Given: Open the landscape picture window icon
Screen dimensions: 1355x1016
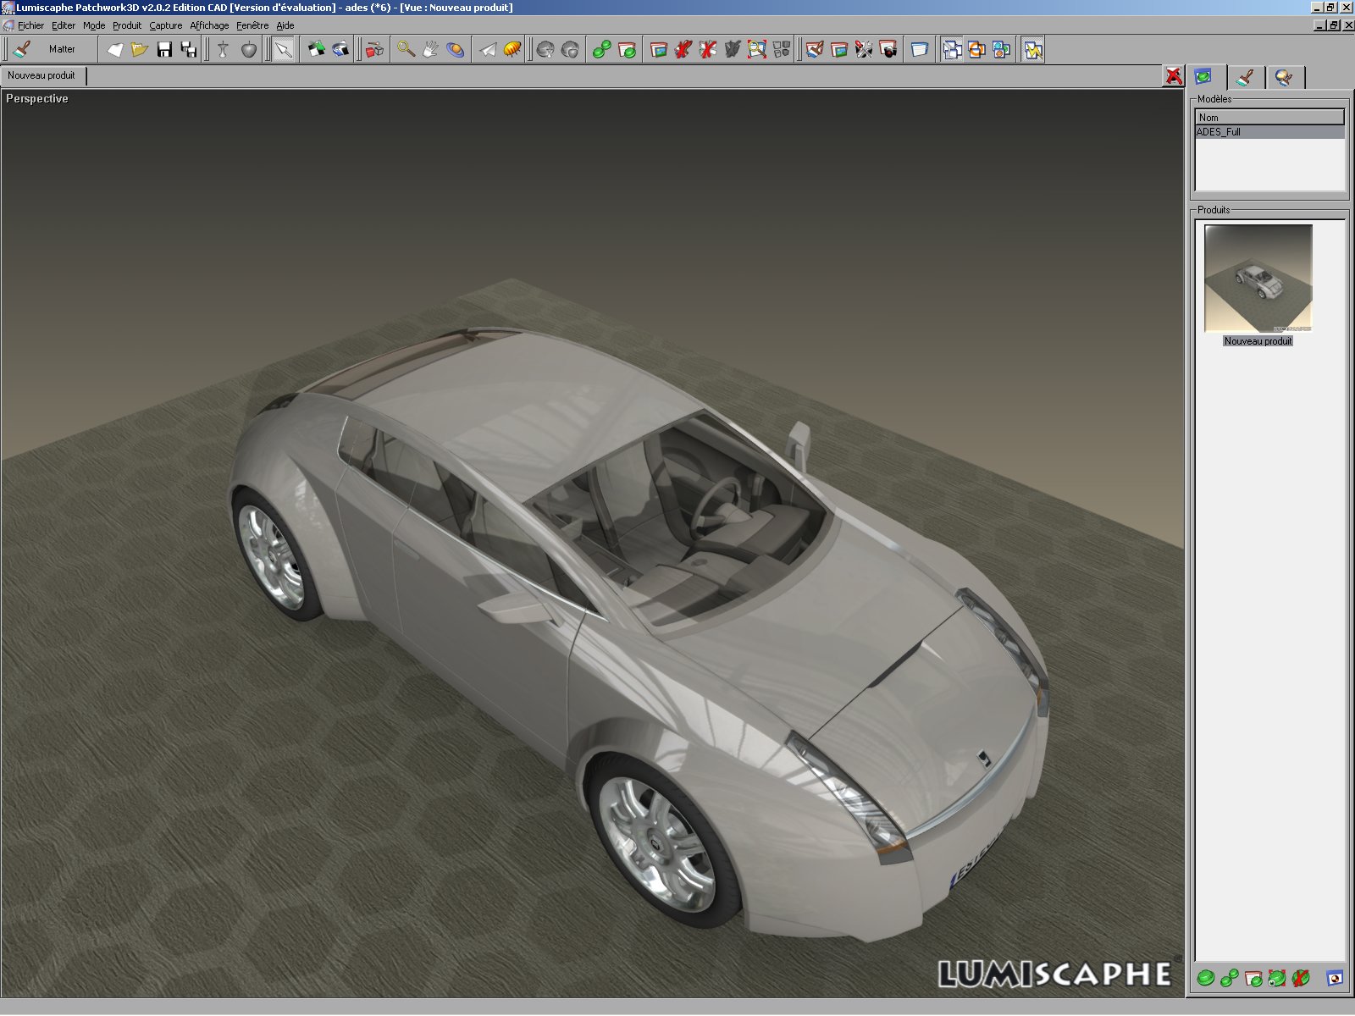Looking at the screenshot, I should [x=839, y=49].
